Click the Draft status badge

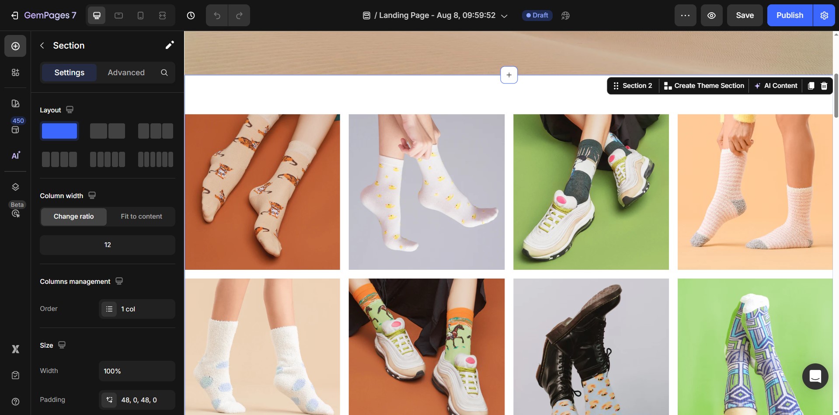(537, 15)
